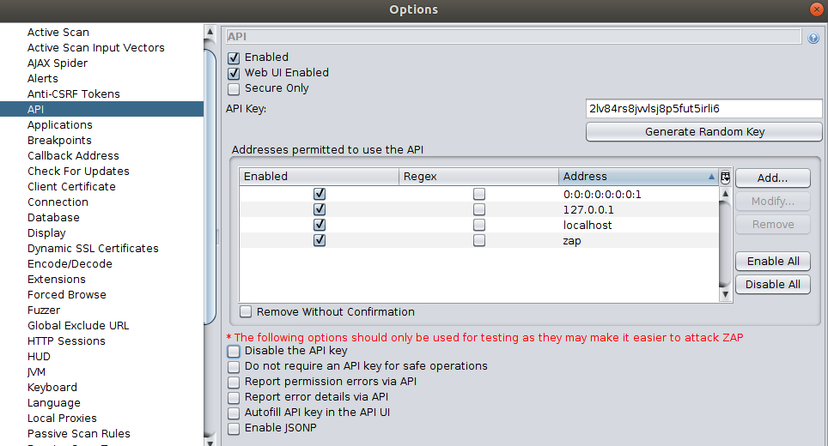The height and width of the screenshot is (446, 828).
Task: Toggle the Secure Only checkbox
Action: coord(234,88)
